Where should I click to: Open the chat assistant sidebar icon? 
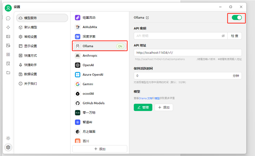8,18
